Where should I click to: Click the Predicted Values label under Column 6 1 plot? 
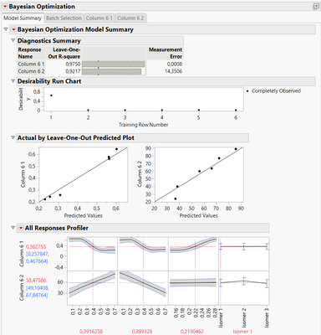coord(84,215)
